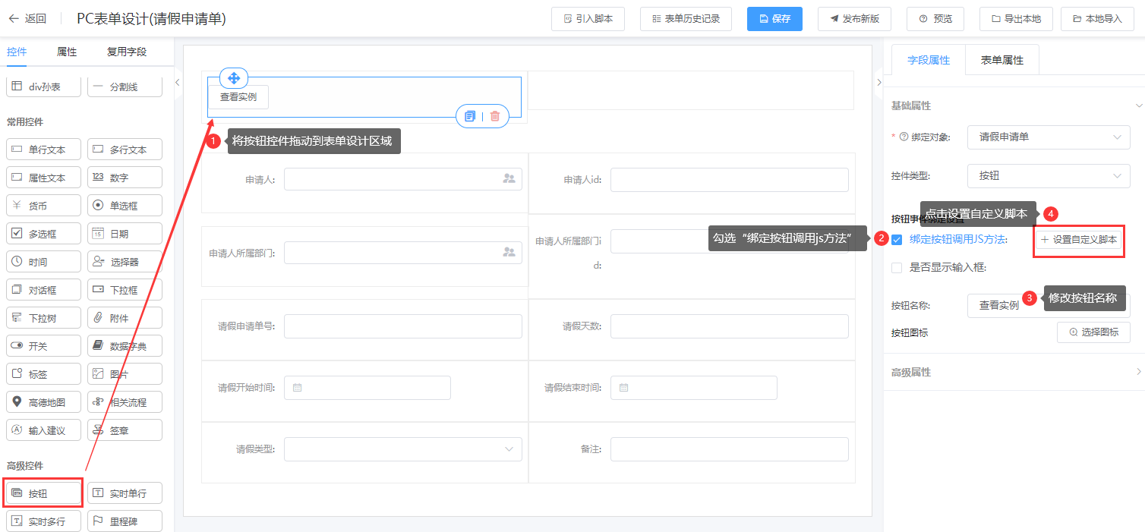Switch to the 复用字段 tab

point(127,52)
